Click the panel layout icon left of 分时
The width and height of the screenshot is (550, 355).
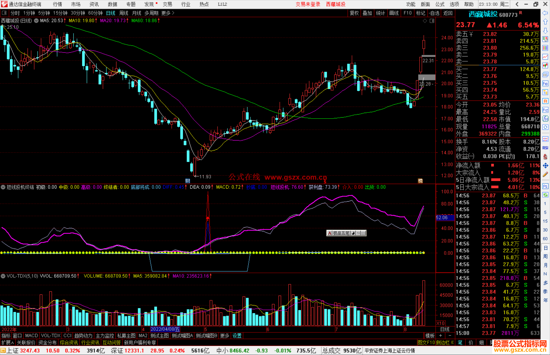point(4,13)
